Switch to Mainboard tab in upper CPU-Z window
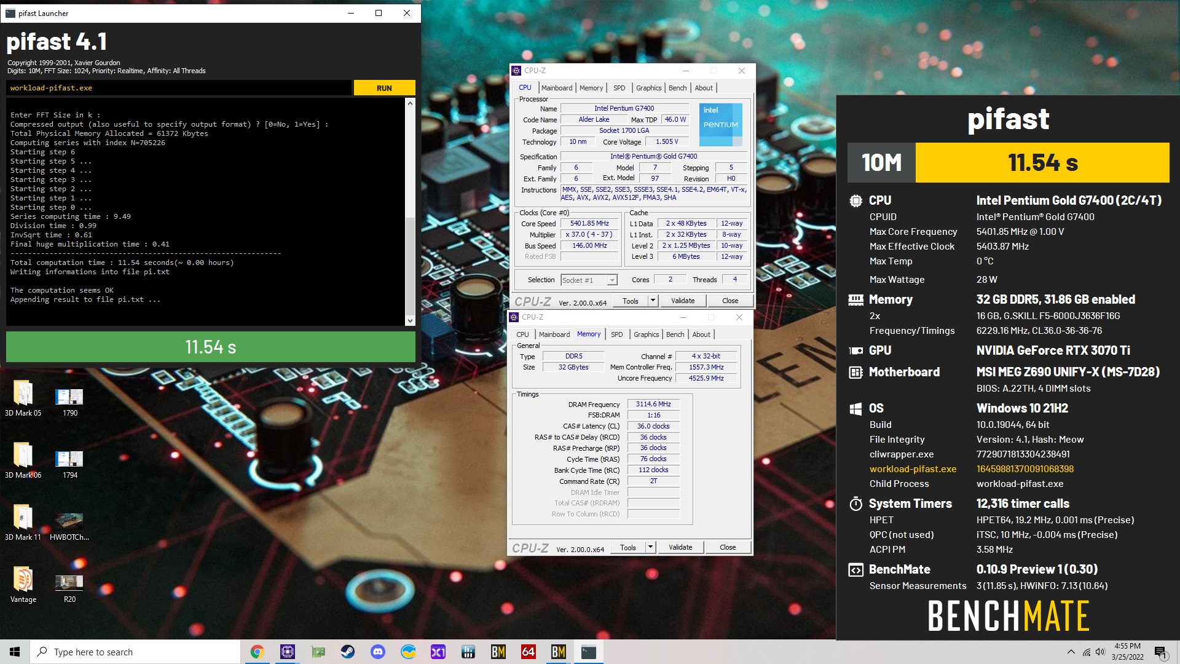The height and width of the screenshot is (664, 1180). (557, 88)
